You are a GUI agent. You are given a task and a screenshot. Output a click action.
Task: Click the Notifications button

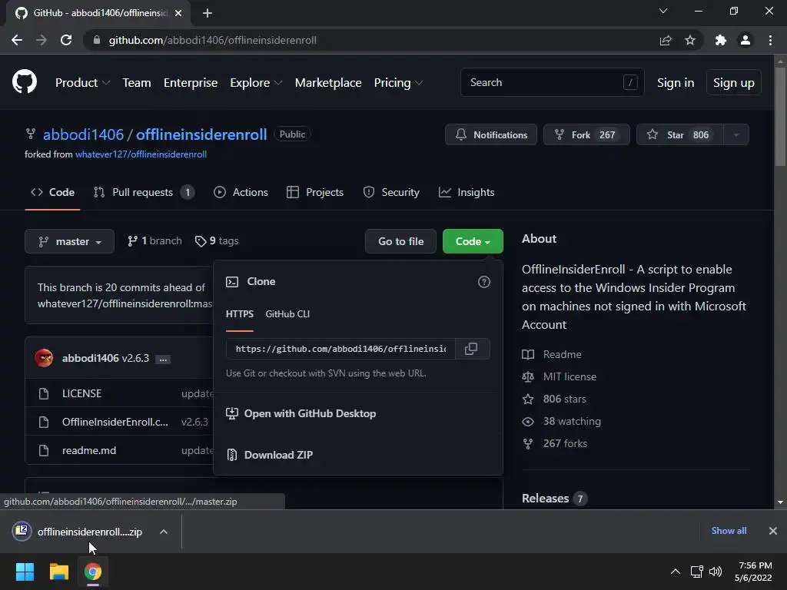pos(491,134)
